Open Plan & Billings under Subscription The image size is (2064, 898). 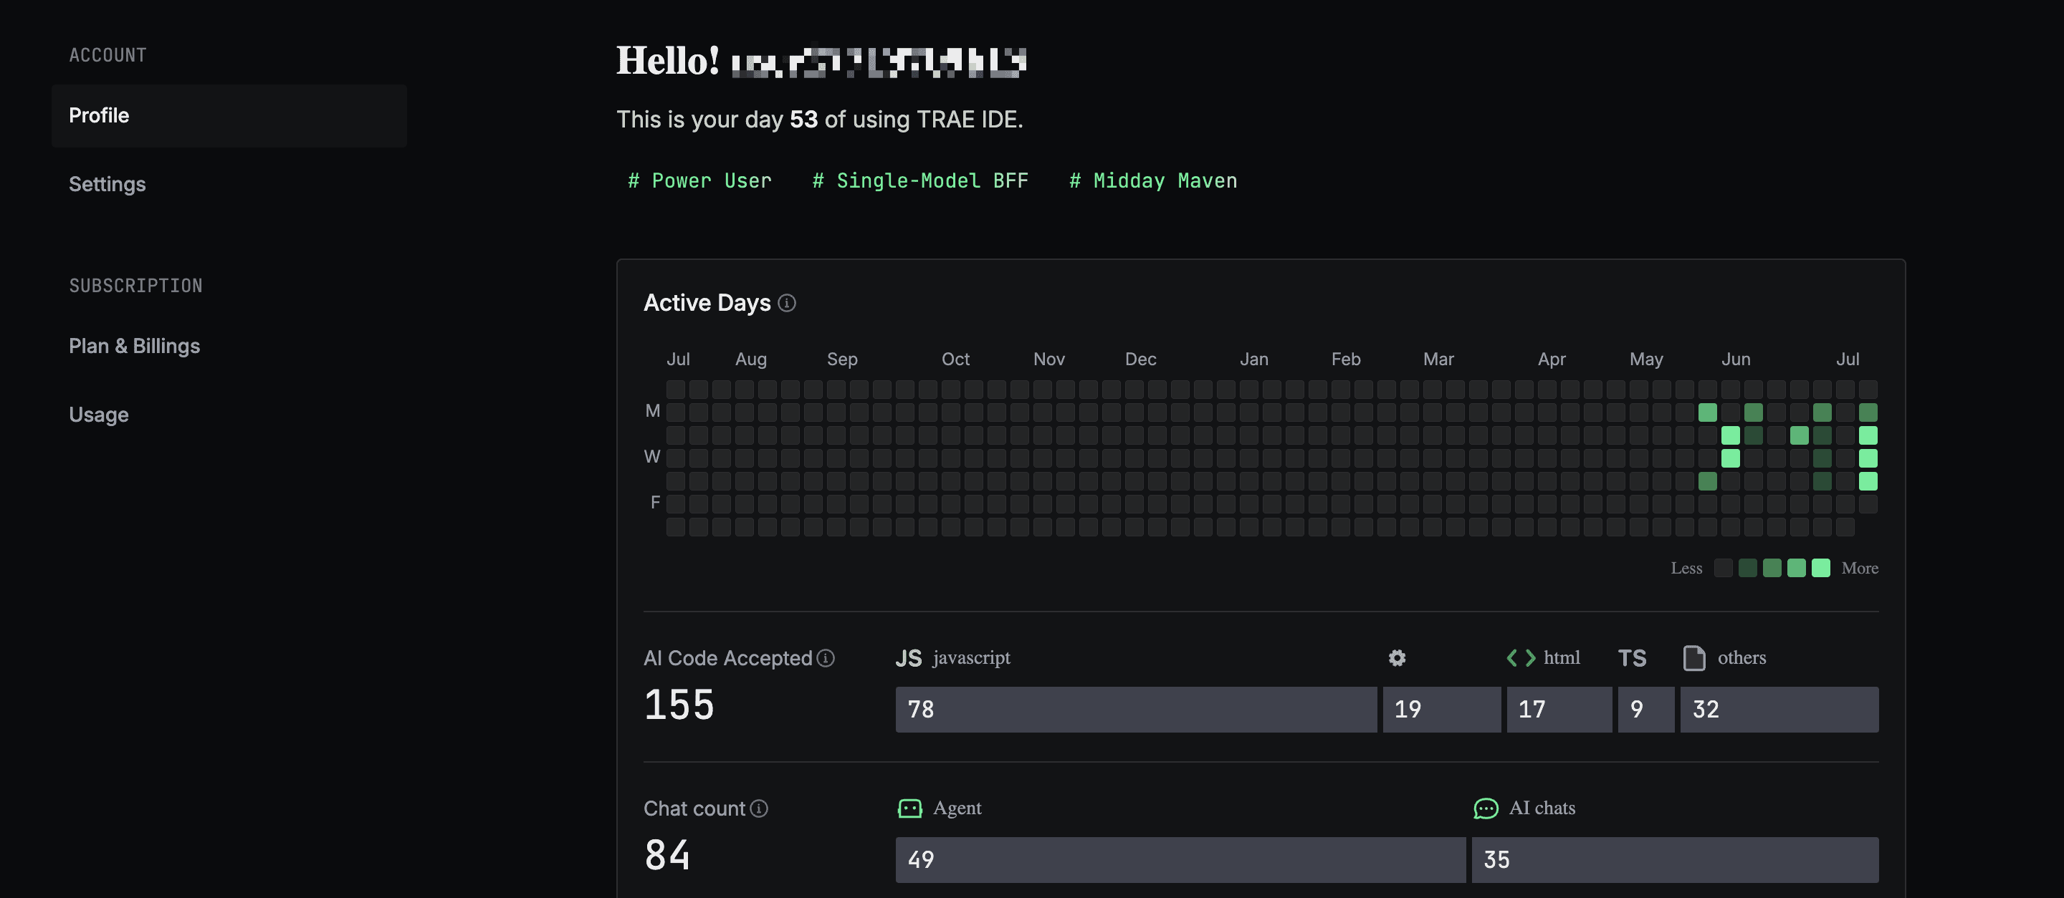tap(134, 346)
